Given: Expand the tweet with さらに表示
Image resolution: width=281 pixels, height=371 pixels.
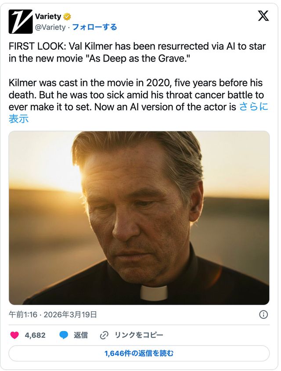Looking at the screenshot, I should tap(253, 107).
